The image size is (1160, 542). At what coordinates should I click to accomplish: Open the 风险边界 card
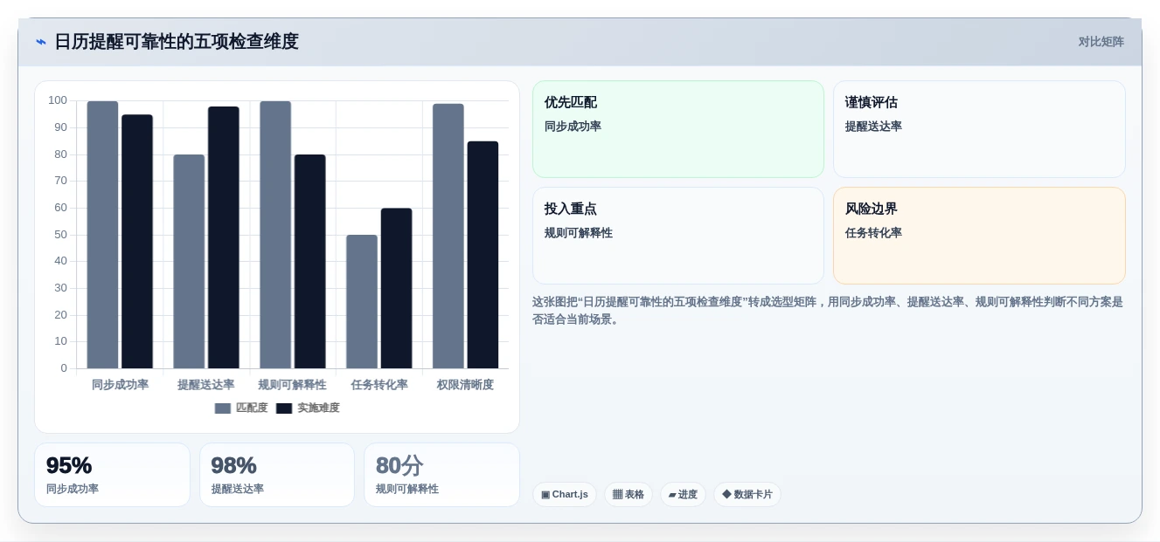click(979, 236)
